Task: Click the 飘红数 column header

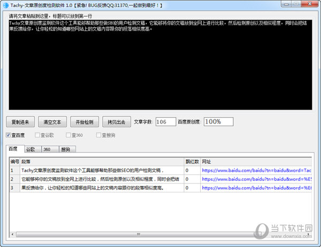Action: click(x=192, y=161)
